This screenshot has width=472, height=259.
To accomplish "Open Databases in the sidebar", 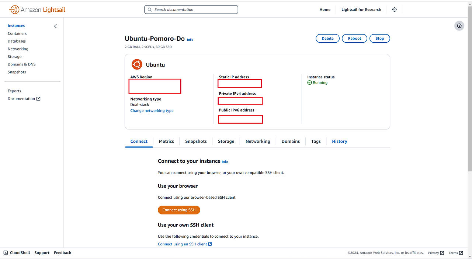I will click(x=17, y=41).
